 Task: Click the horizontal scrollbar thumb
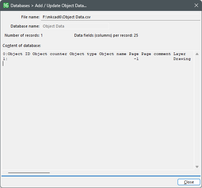pos(29,173)
